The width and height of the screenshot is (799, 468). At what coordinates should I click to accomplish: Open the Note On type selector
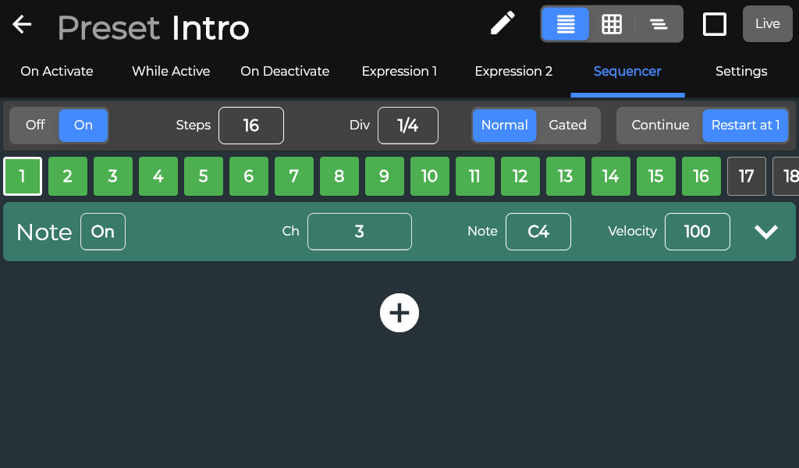[x=103, y=232]
